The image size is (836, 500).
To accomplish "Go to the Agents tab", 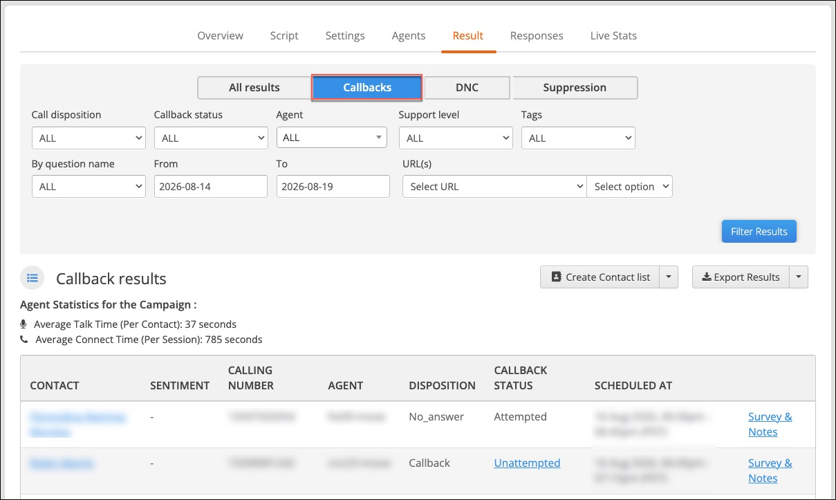I will pyautogui.click(x=409, y=35).
